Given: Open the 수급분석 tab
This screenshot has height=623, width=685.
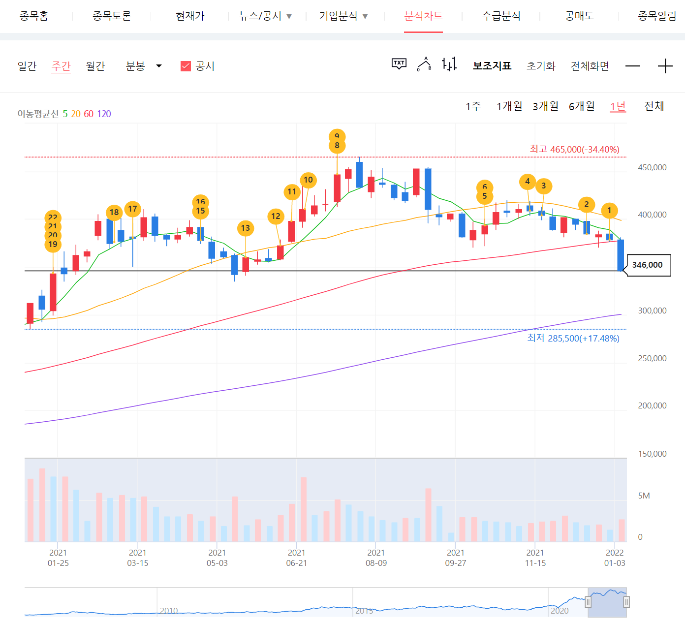Looking at the screenshot, I should pos(501,16).
